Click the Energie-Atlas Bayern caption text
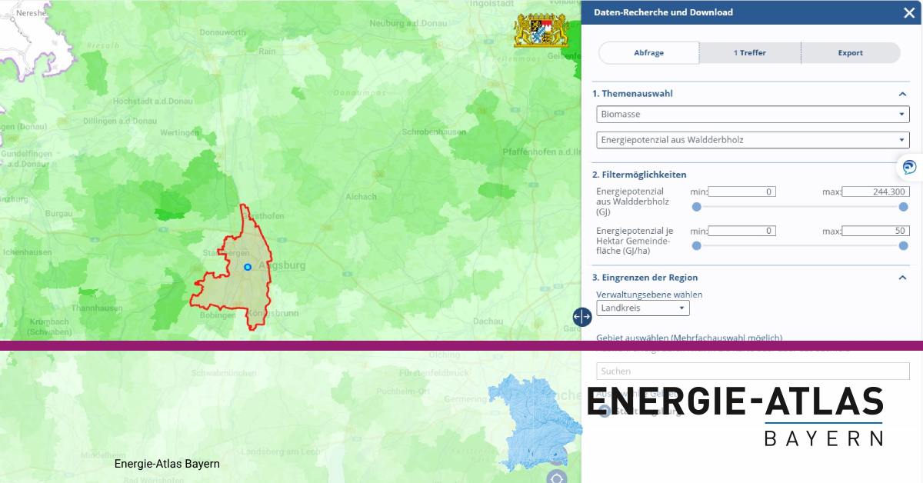The image size is (923, 483). click(167, 464)
